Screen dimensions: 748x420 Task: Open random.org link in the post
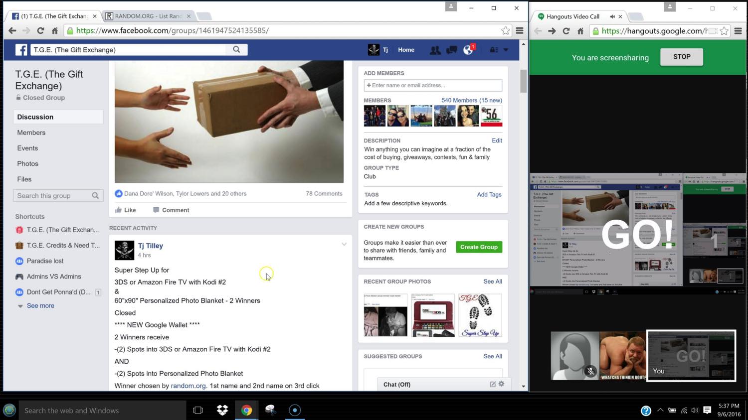point(188,386)
